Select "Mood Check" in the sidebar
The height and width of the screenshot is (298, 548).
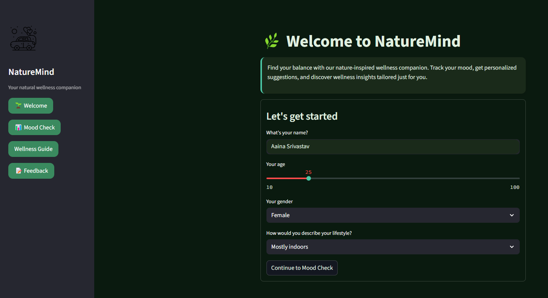(x=34, y=127)
